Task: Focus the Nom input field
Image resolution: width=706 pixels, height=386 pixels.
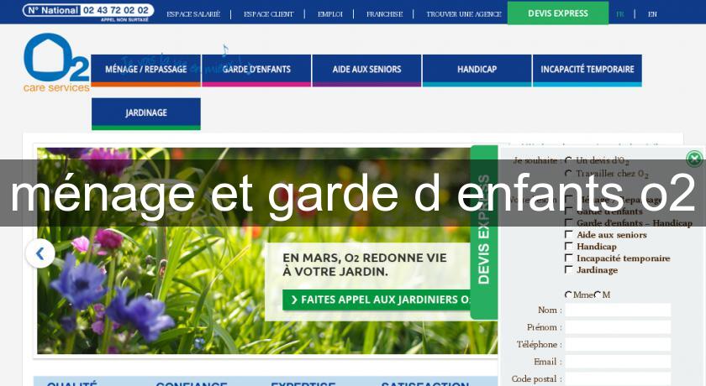Action: click(618, 310)
